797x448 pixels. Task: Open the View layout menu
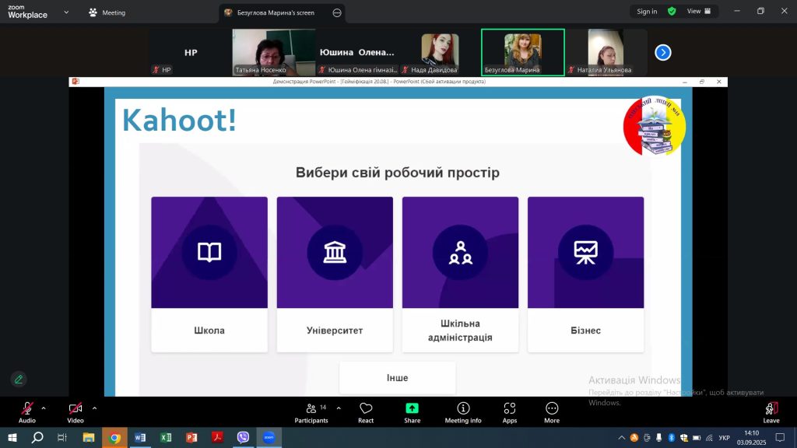click(699, 11)
